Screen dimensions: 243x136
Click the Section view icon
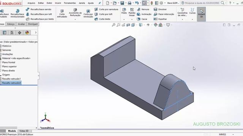coord(128,25)
